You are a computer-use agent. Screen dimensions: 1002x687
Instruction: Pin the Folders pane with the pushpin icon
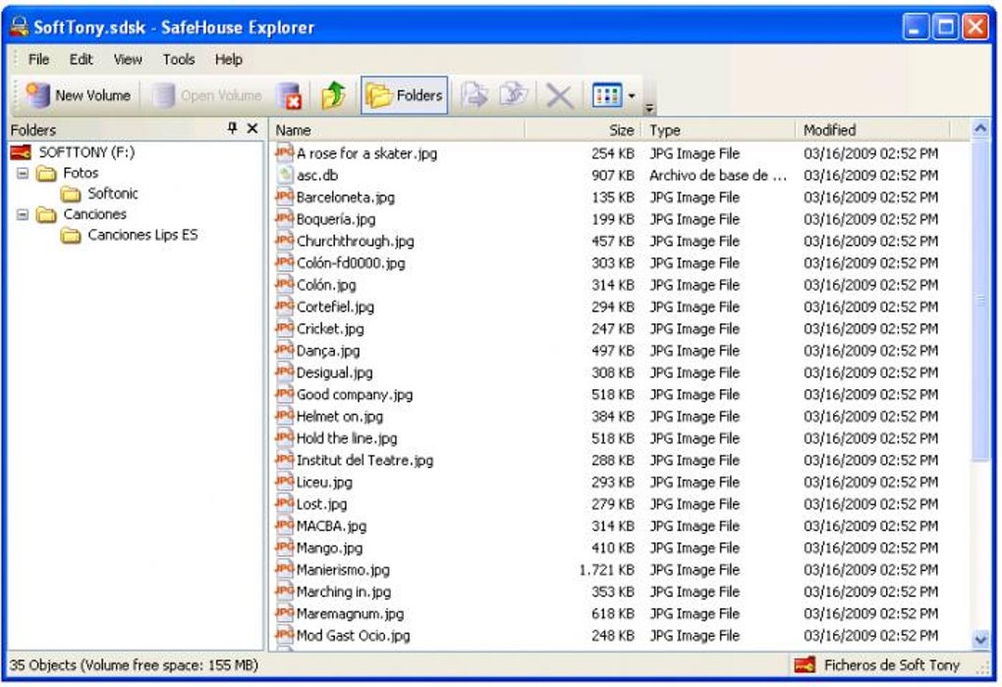point(232,129)
